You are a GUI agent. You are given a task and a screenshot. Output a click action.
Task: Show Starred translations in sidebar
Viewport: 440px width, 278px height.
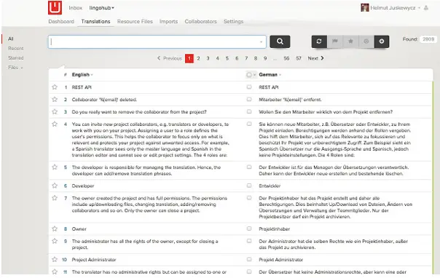(16, 58)
